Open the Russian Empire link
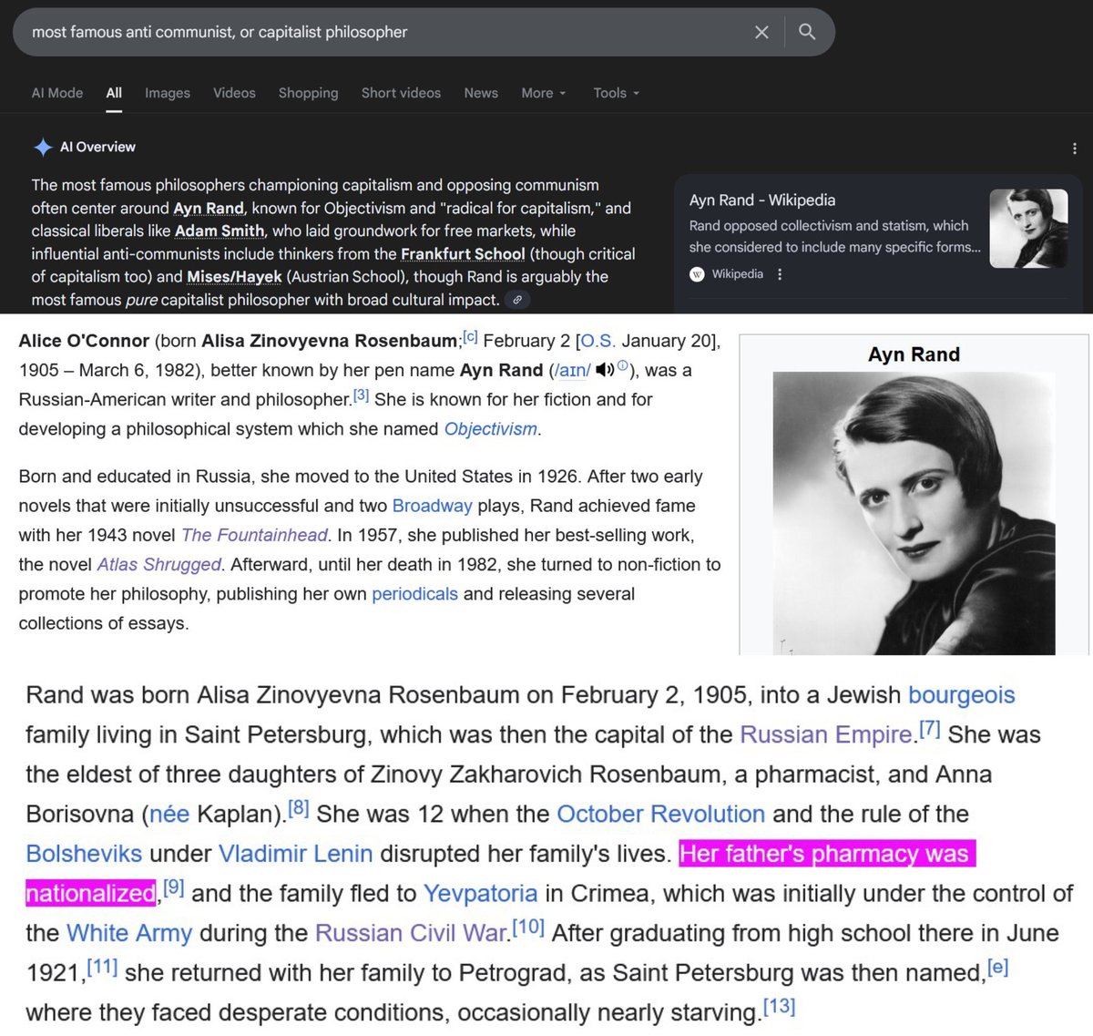1093x1036 pixels. [826, 734]
